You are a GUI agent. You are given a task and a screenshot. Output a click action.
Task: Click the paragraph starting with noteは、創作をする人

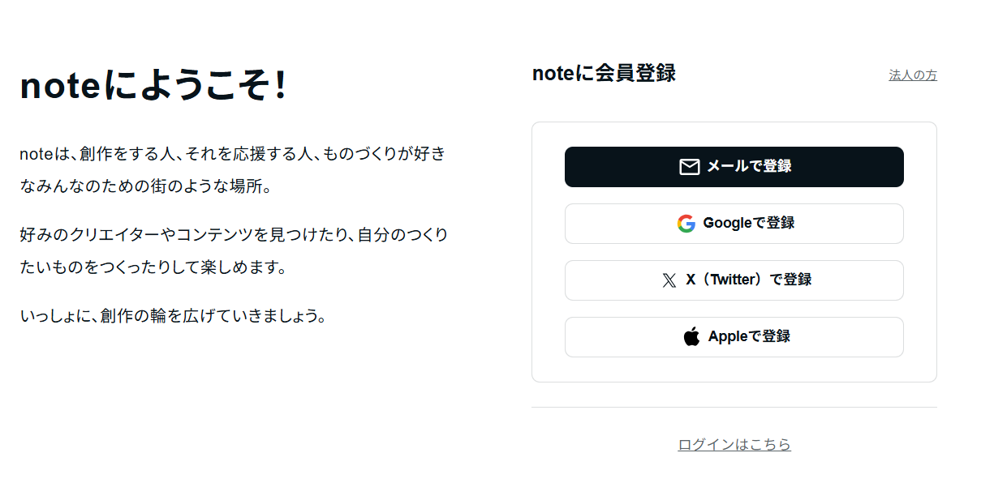click(x=233, y=170)
